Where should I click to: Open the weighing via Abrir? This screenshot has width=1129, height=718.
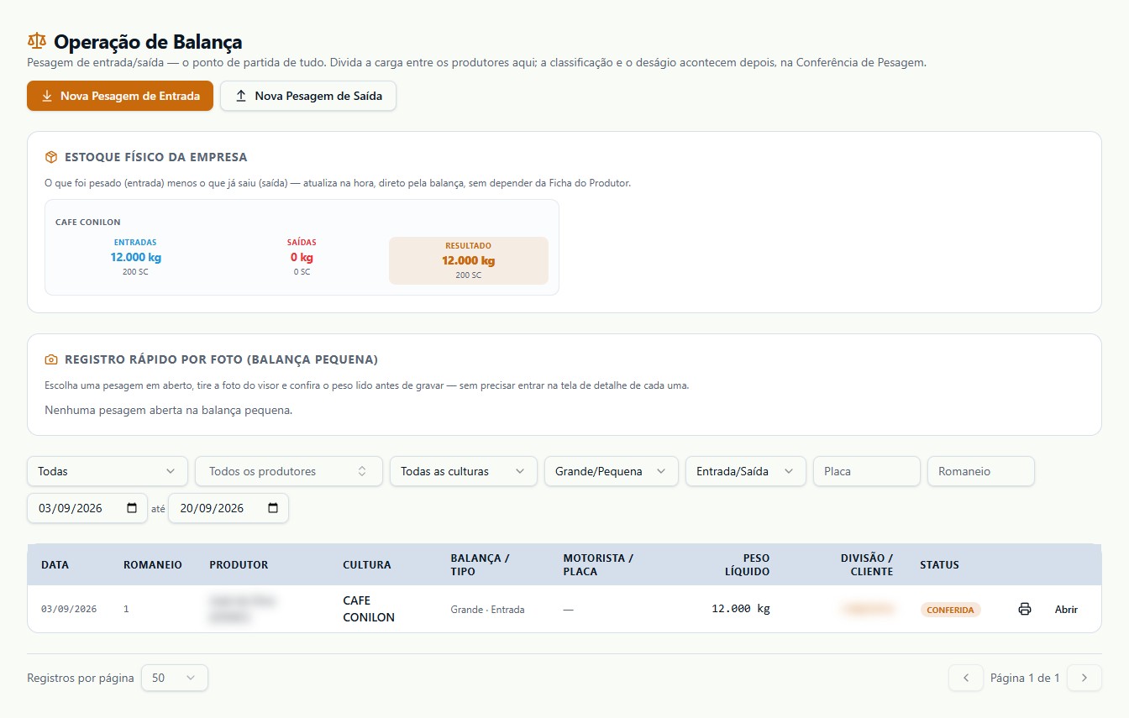[x=1066, y=610]
